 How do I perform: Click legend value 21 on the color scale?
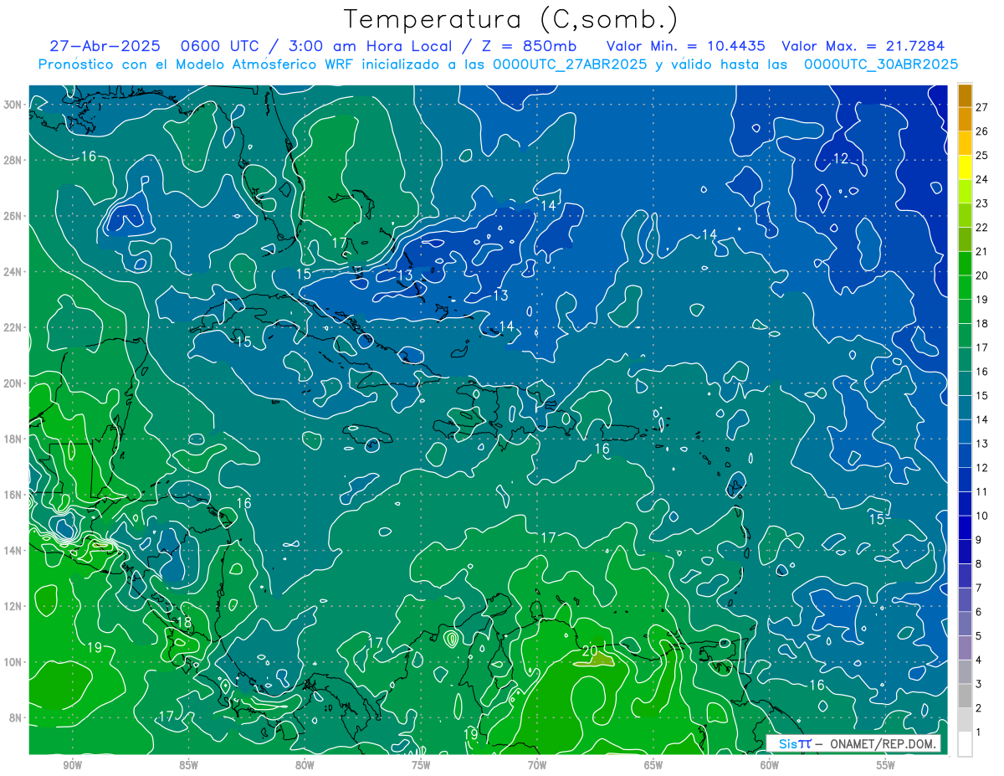982,251
